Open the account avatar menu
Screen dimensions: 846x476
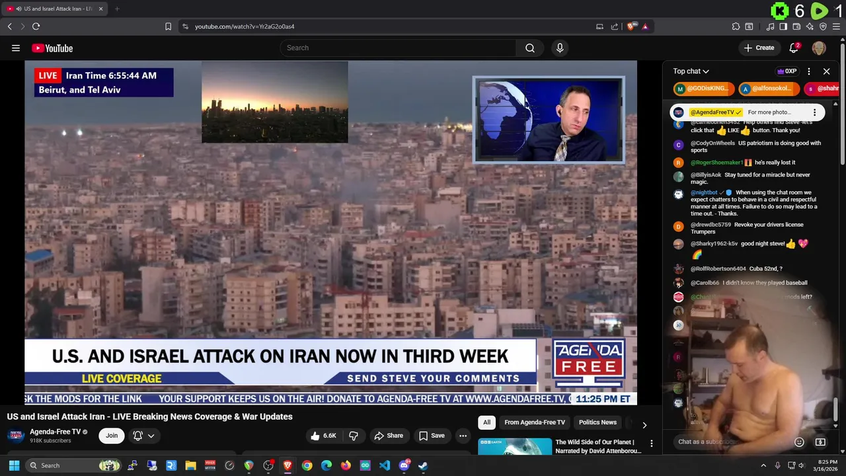click(x=819, y=48)
